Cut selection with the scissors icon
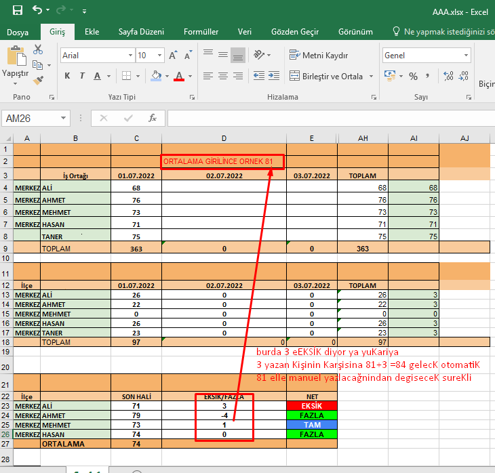The width and height of the screenshot is (495, 473). tap(38, 49)
